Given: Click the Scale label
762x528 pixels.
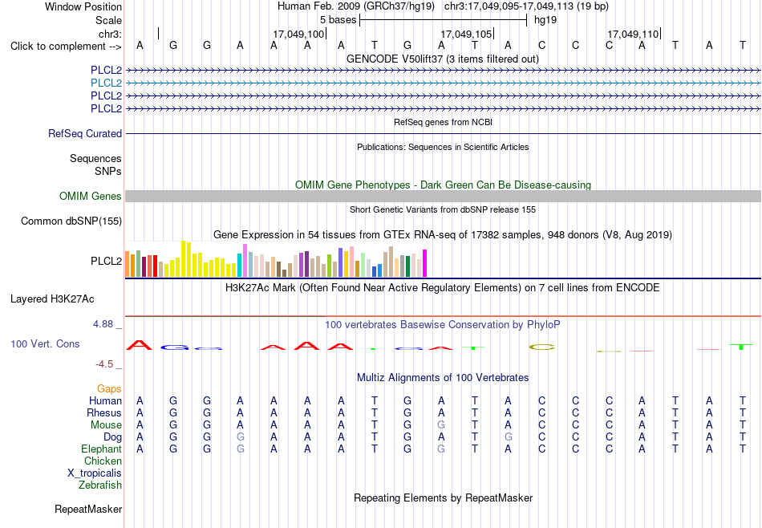Looking at the screenshot, I should 108,20.
